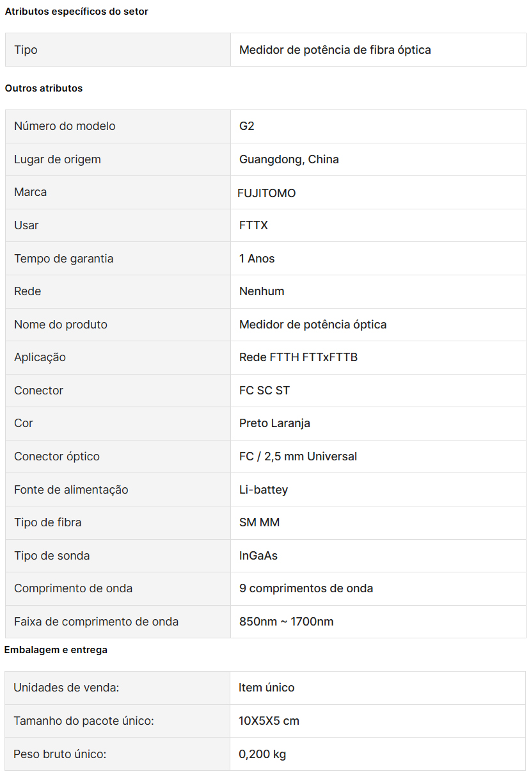Viewport: 531px width, 776px height.
Task: Click the '850nm ~ 1700nm' wavelength range
Action: 286,622
